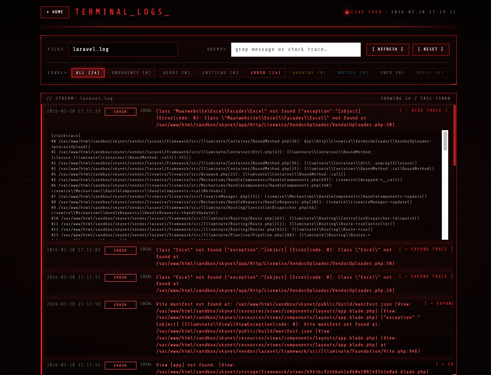Expand trace for View [app] not found error
491x375 pixels.
445,364
